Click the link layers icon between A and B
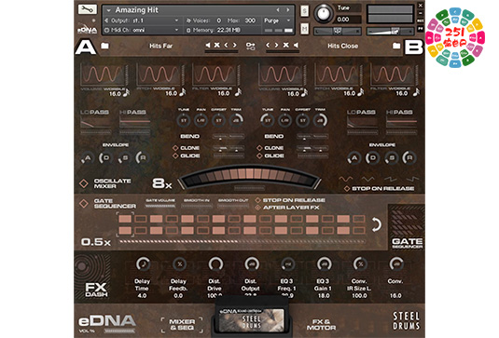This screenshot has height=338, width=499. (x=251, y=46)
